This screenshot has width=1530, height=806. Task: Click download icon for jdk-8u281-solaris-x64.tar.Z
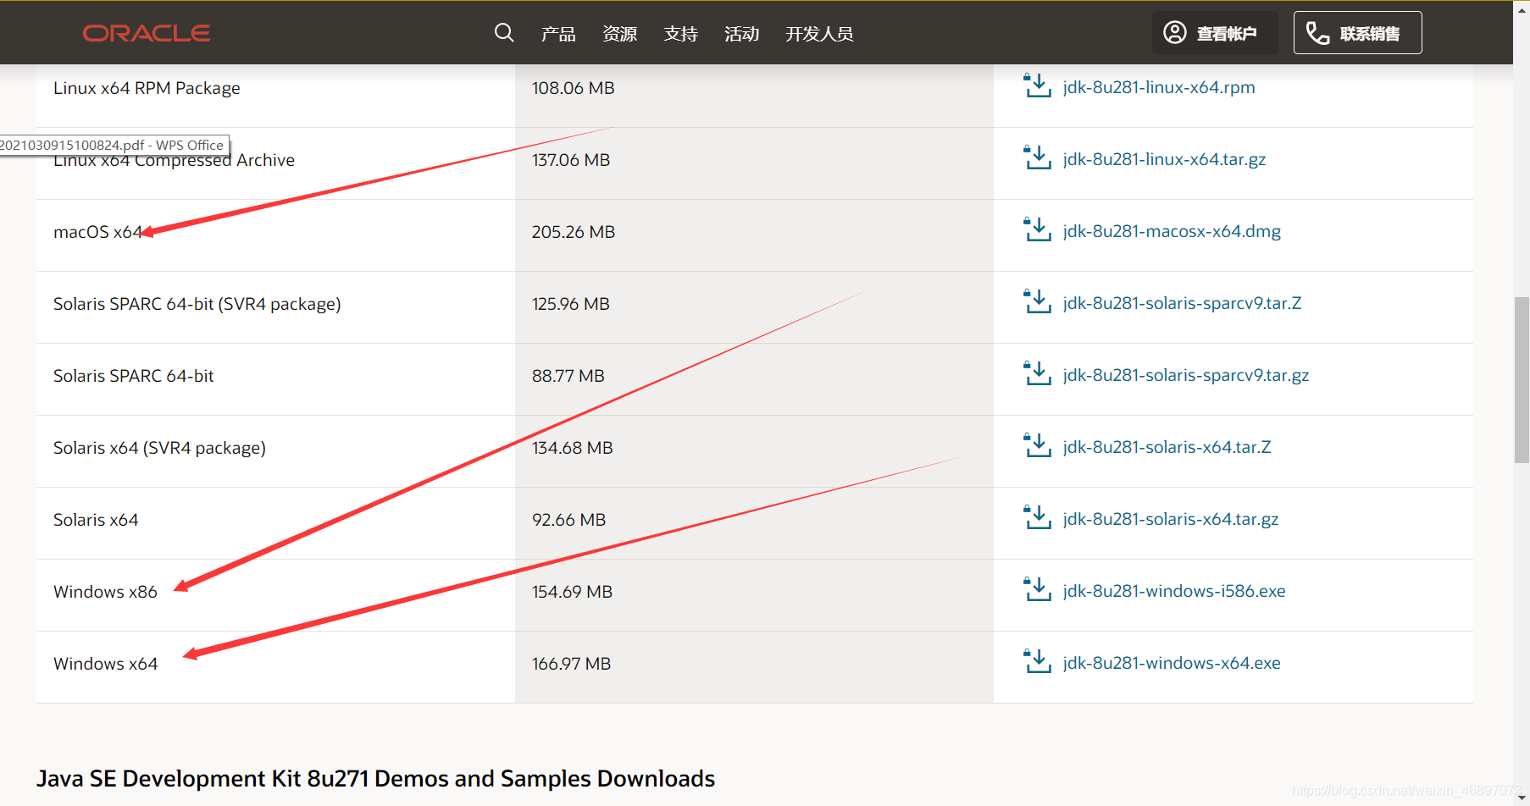pos(1038,445)
